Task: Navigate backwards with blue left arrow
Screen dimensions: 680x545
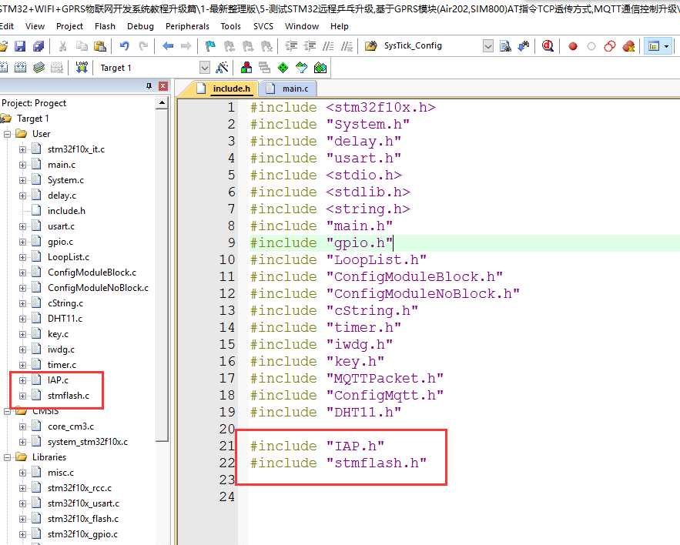Action: 168,46
